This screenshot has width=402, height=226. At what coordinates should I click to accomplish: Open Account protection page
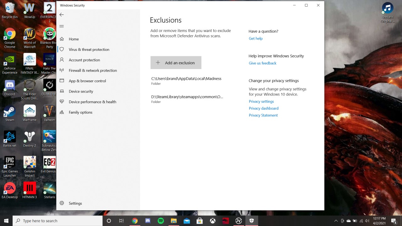[84, 60]
